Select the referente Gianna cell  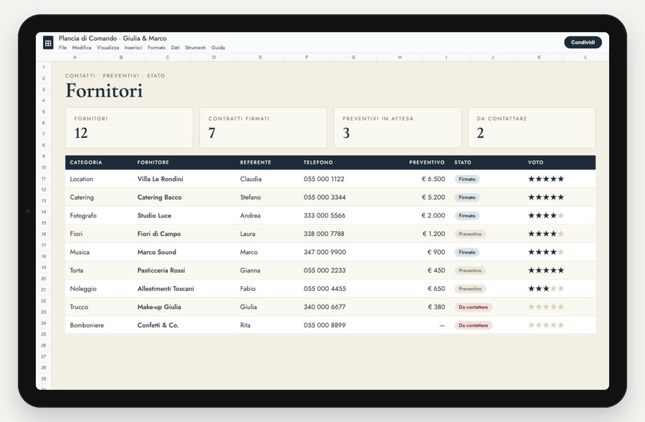click(x=250, y=270)
